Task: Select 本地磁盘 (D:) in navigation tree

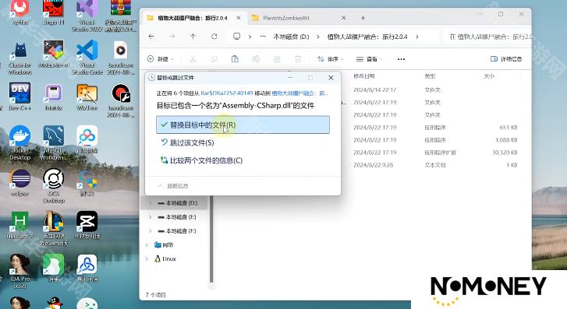Action: (x=178, y=203)
